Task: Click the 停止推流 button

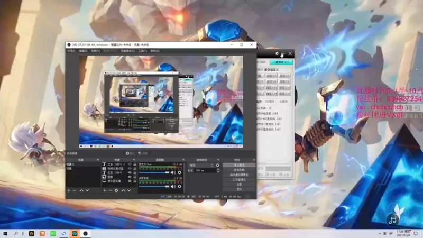Action: [239, 165]
